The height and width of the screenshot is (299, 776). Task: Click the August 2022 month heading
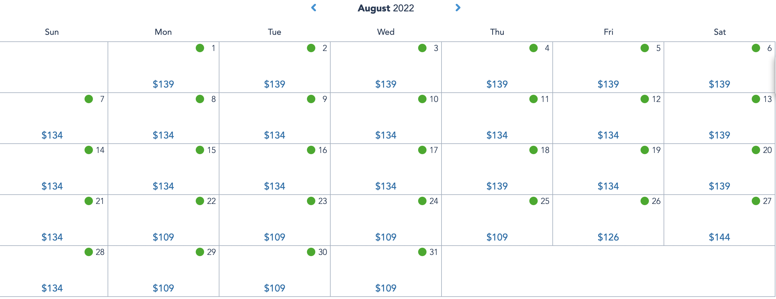tap(385, 8)
